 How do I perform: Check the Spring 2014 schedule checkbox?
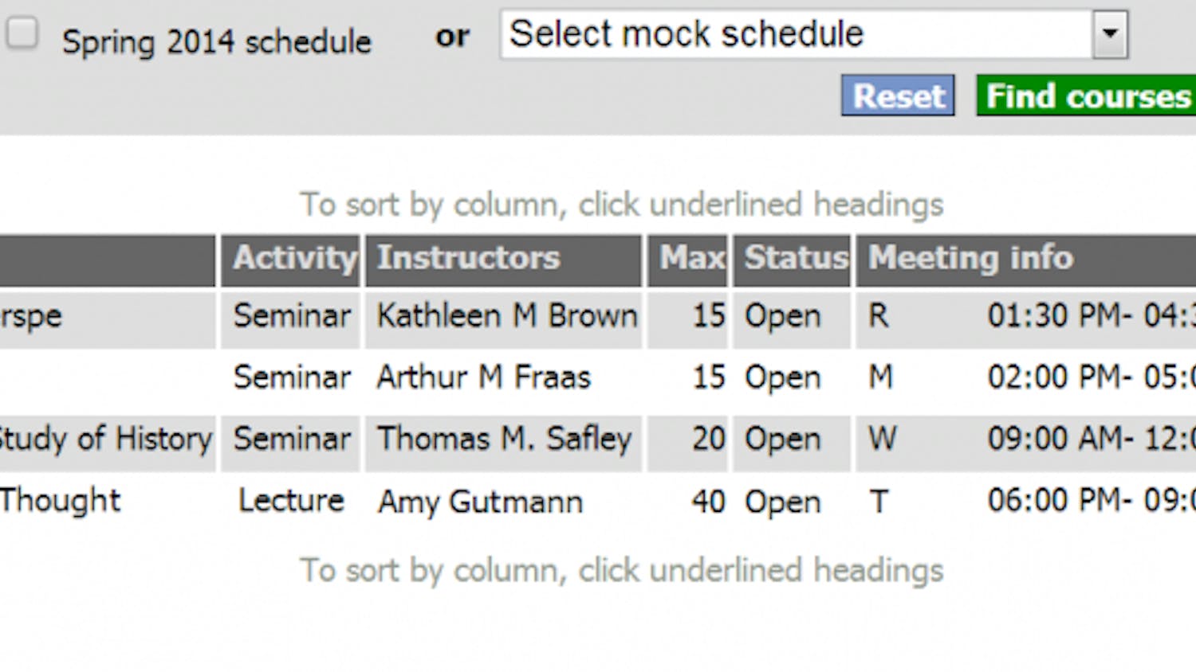22,34
